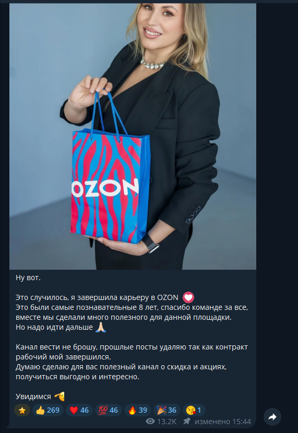The image size is (298, 433).
Task: Select the word OZON in the message text
Action: pos(168,297)
